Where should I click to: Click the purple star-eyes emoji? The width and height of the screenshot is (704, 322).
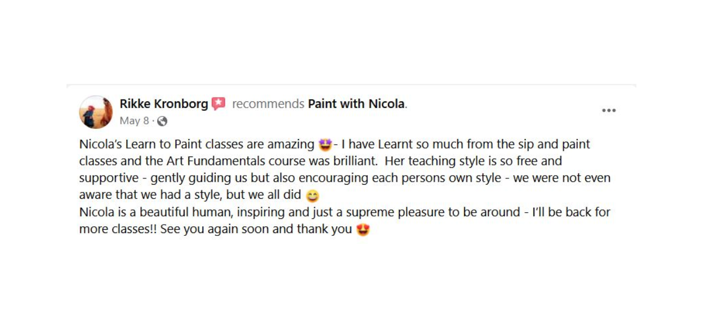coord(325,145)
